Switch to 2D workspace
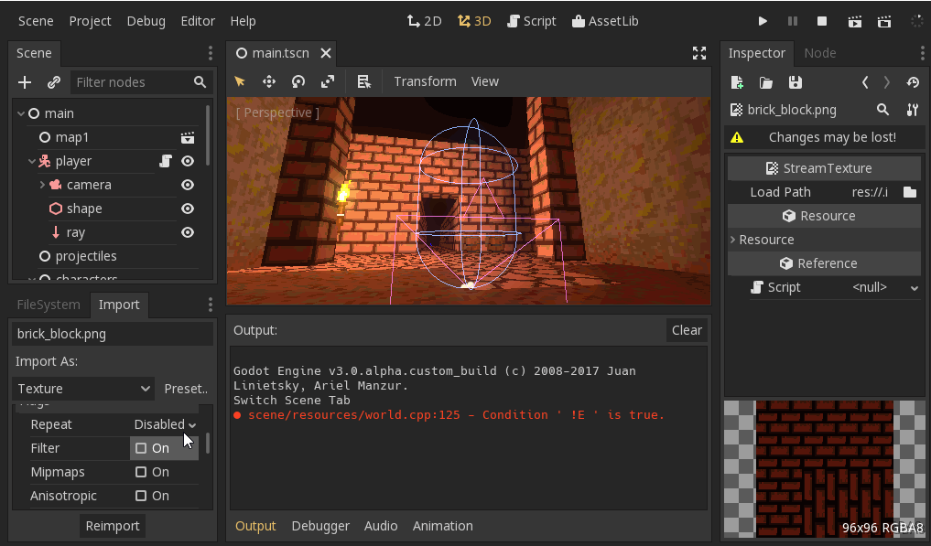Viewport: 931px width, 546px height. (x=425, y=21)
